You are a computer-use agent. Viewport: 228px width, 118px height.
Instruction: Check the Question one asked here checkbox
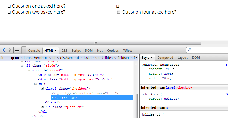(9, 6)
